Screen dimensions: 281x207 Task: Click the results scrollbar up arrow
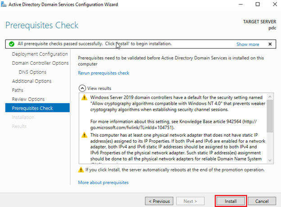click(x=270, y=97)
